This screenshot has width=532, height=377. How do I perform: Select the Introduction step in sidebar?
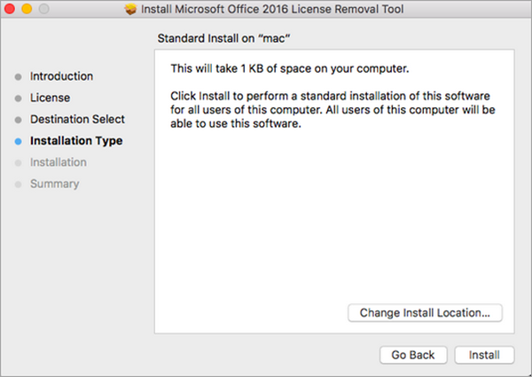[61, 76]
